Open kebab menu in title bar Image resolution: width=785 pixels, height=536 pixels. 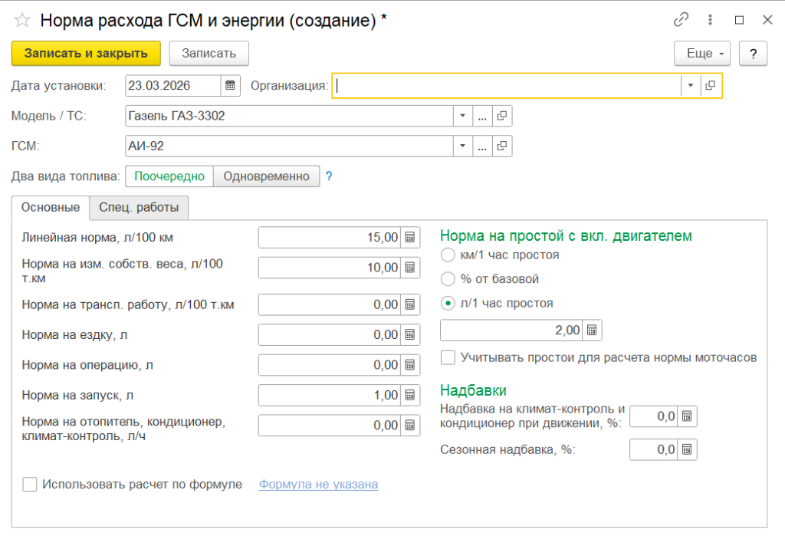click(711, 20)
